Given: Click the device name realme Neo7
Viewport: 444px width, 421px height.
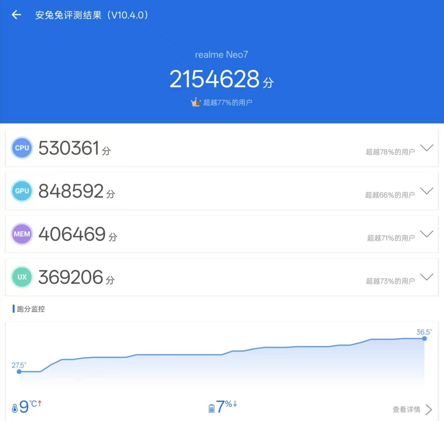Looking at the screenshot, I should pos(222,55).
